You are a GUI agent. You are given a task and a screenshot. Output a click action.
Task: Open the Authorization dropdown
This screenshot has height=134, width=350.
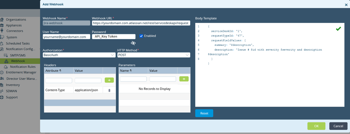79,55
